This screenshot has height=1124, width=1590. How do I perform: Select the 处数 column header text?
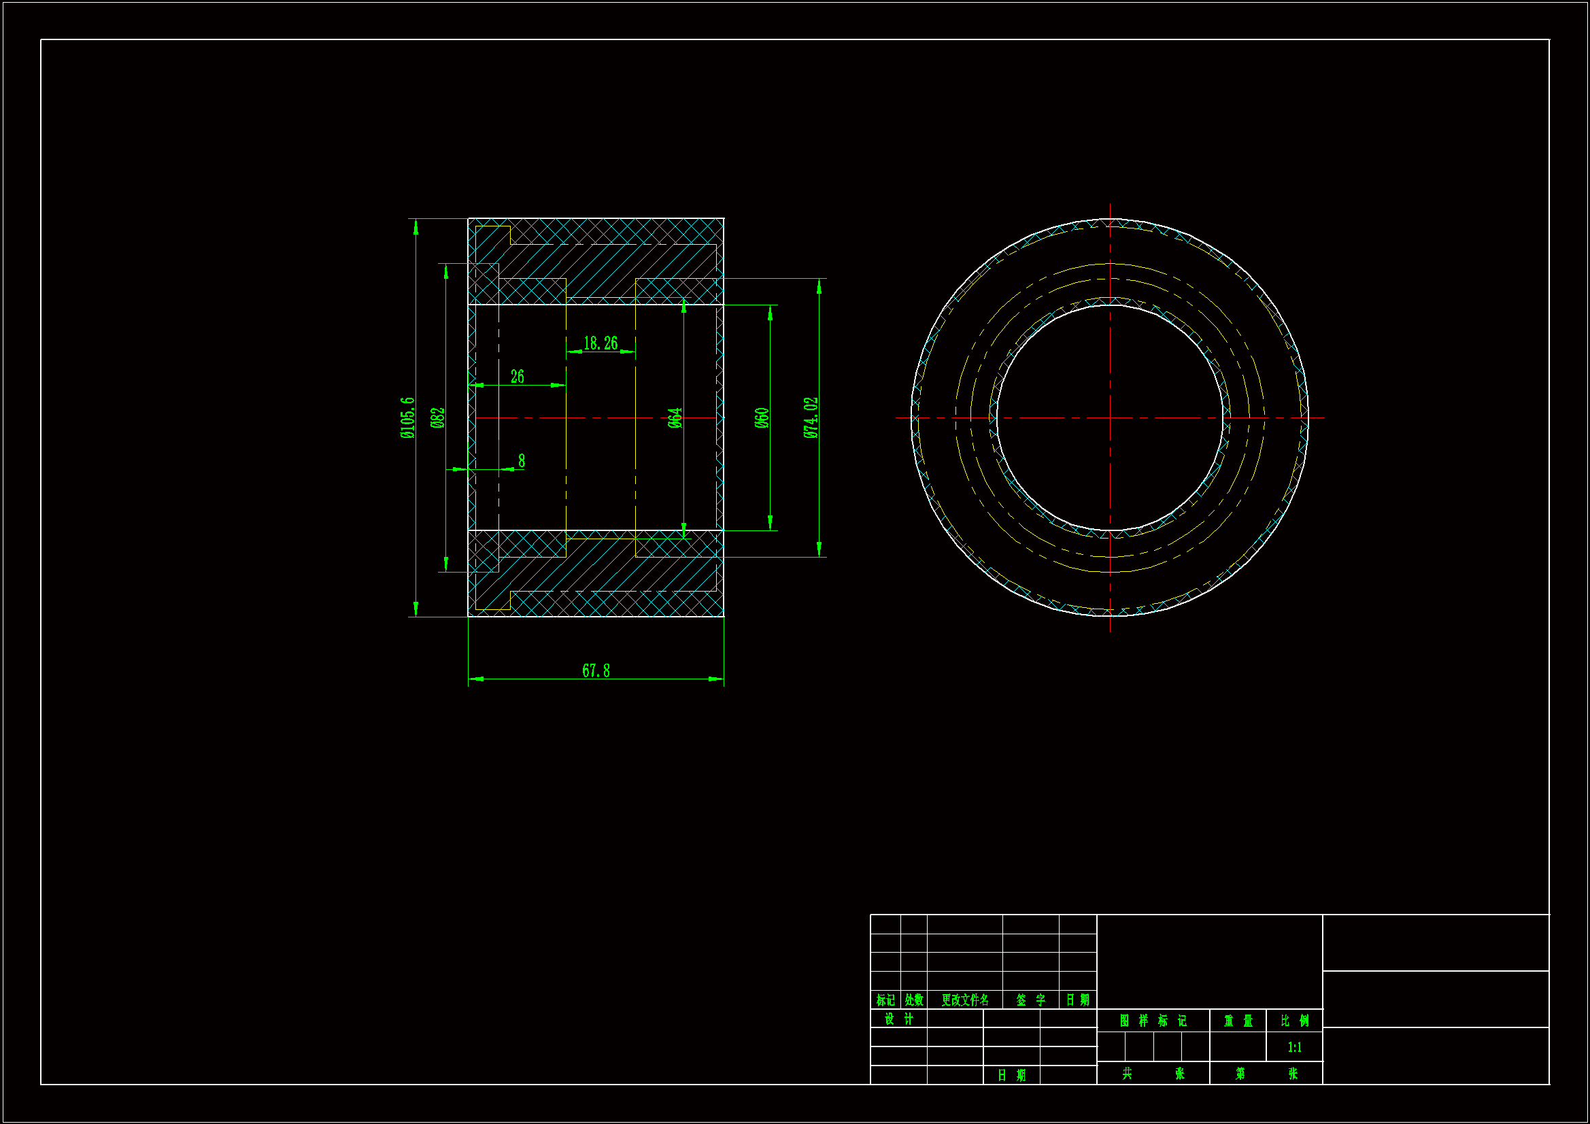pos(914,1000)
